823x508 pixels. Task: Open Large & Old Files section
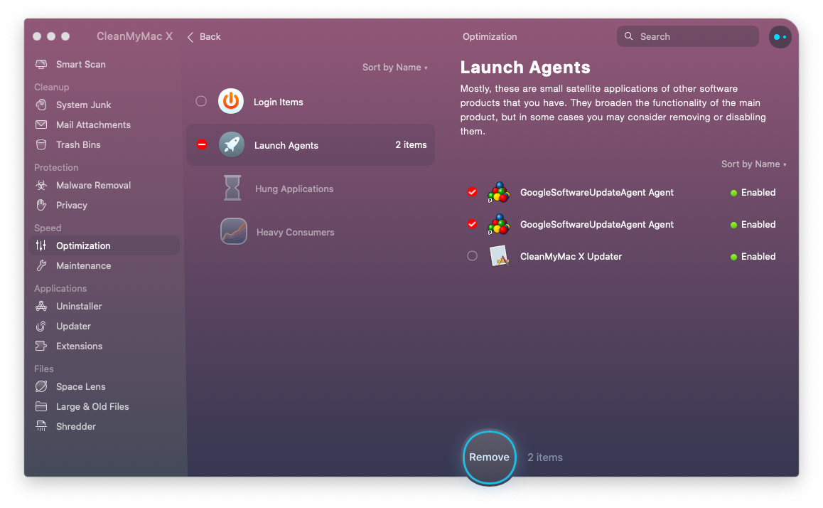click(x=92, y=406)
